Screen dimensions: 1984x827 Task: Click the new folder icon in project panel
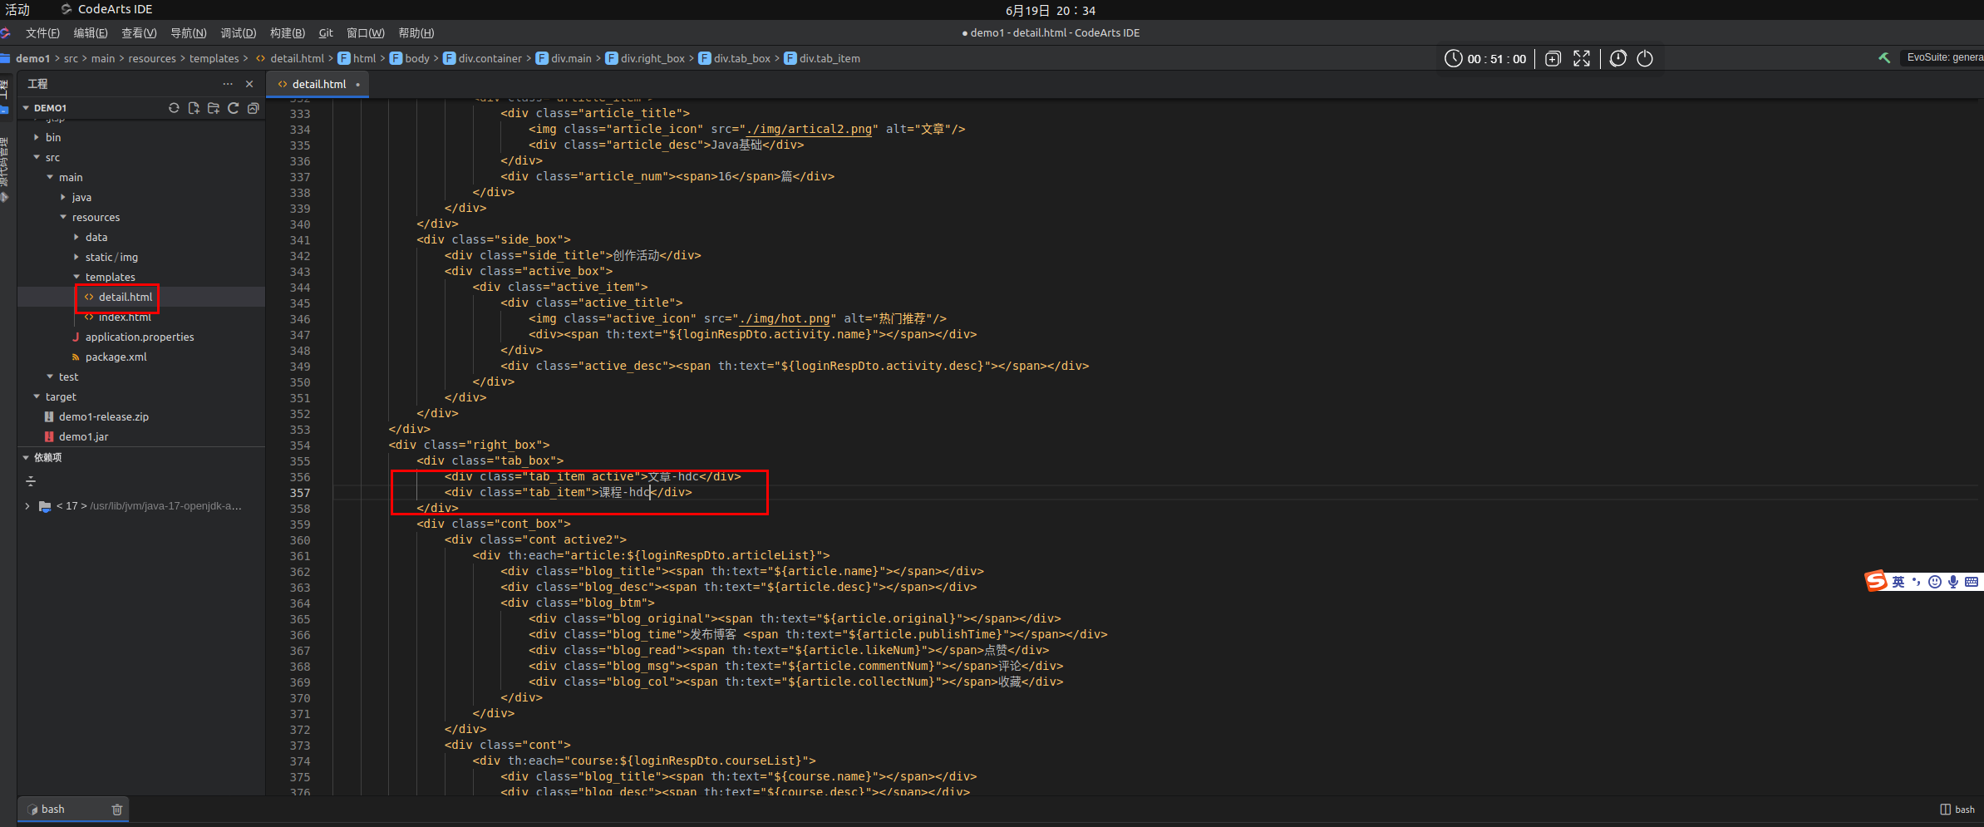tap(214, 108)
